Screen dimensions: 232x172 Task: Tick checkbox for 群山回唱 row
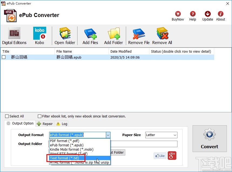pyautogui.click(x=4, y=57)
